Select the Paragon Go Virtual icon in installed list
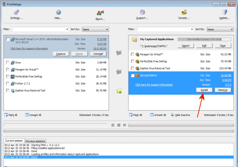Image resolution: width=238 pixels, height=167 pixels. pos(13,70)
